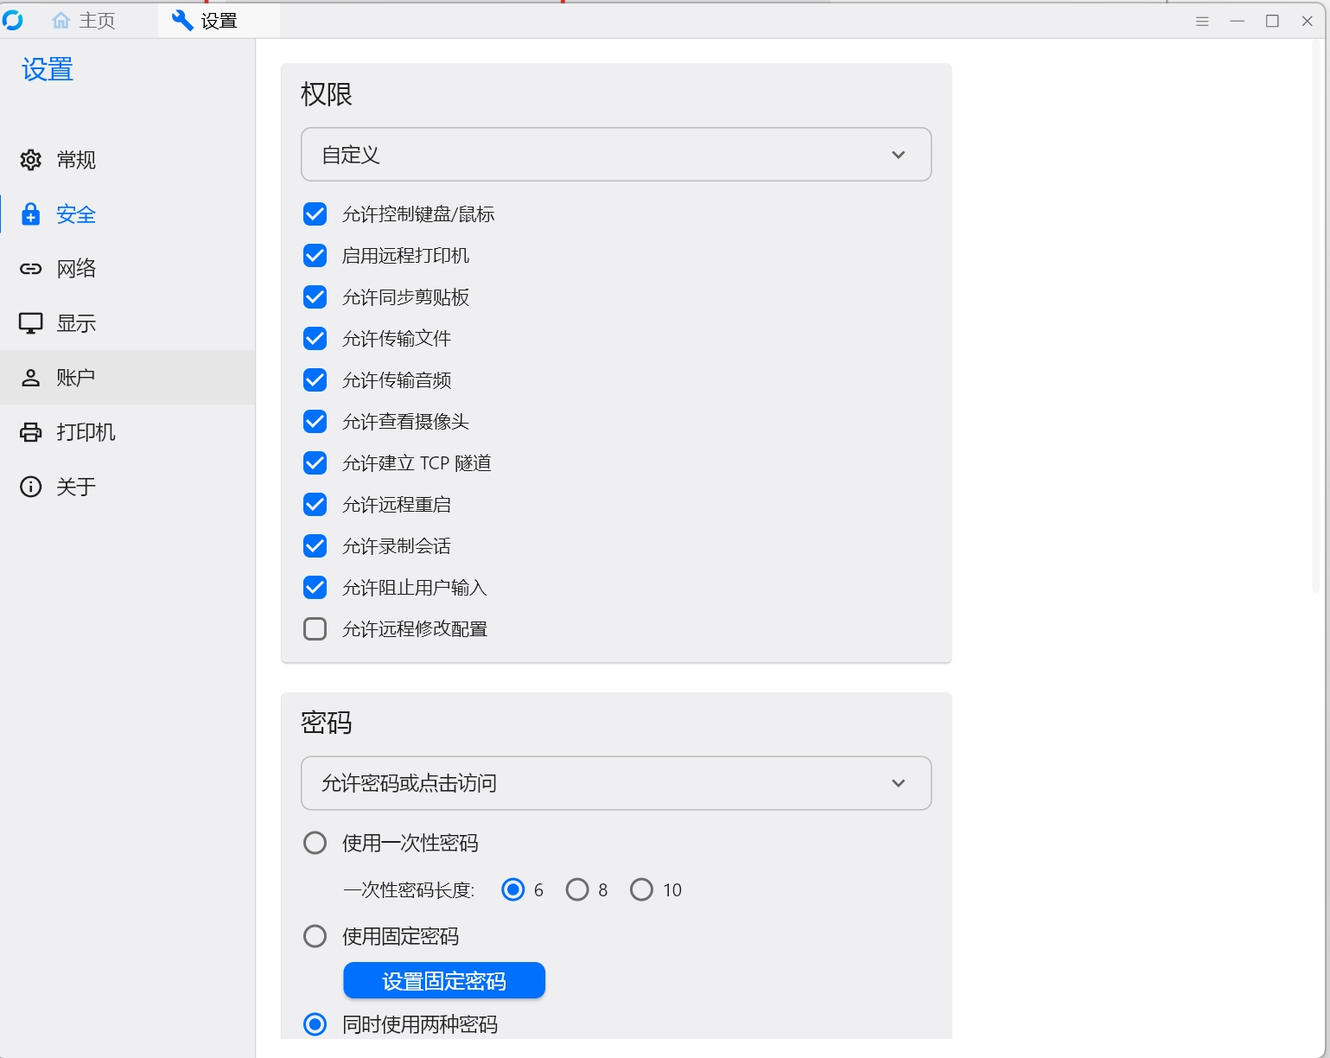Click the 权限 section heading
The image size is (1330, 1058).
[x=327, y=94]
